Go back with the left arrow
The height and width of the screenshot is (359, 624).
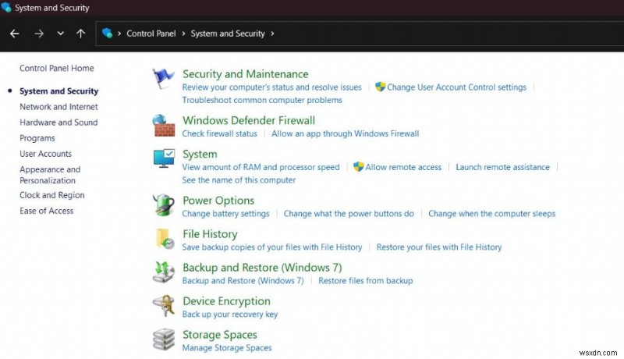(x=15, y=34)
